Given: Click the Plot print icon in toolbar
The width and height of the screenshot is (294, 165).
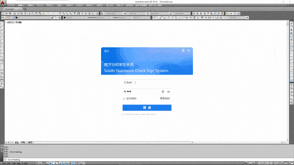Looking at the screenshot, I should click(14, 13).
